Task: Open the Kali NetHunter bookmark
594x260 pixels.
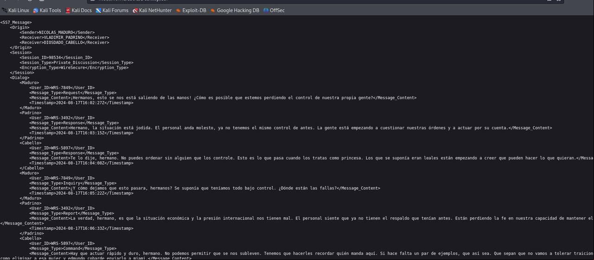Action: 152,10
